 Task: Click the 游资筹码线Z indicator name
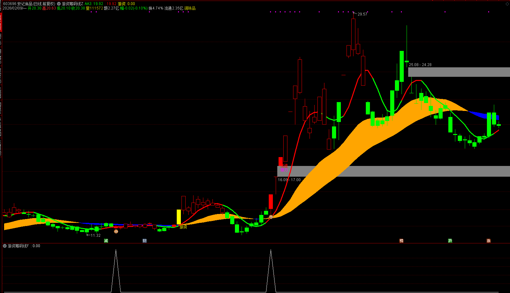click(x=73, y=4)
